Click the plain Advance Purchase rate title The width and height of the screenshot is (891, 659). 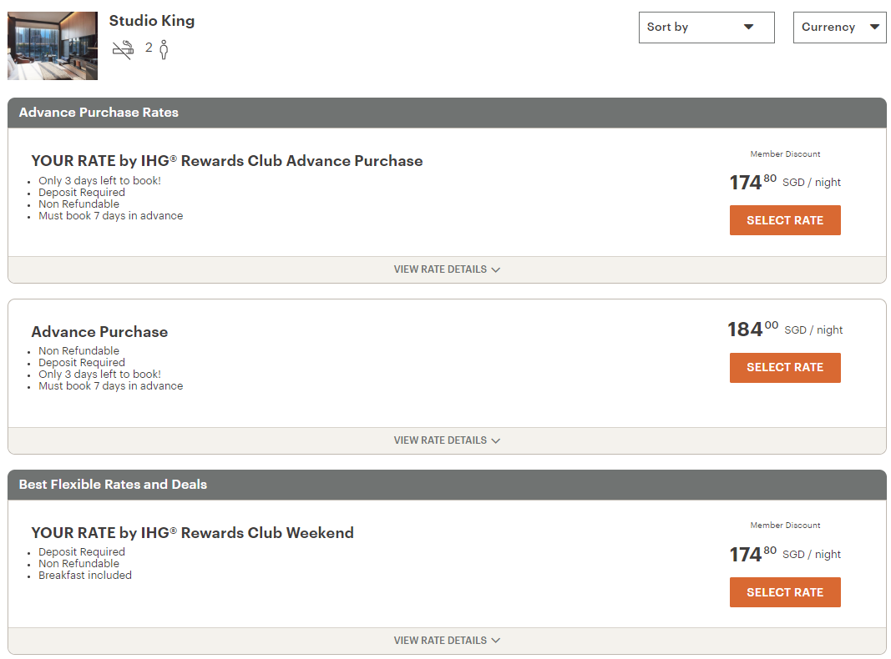tap(99, 332)
